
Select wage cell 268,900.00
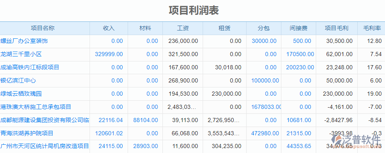coord(183,81)
